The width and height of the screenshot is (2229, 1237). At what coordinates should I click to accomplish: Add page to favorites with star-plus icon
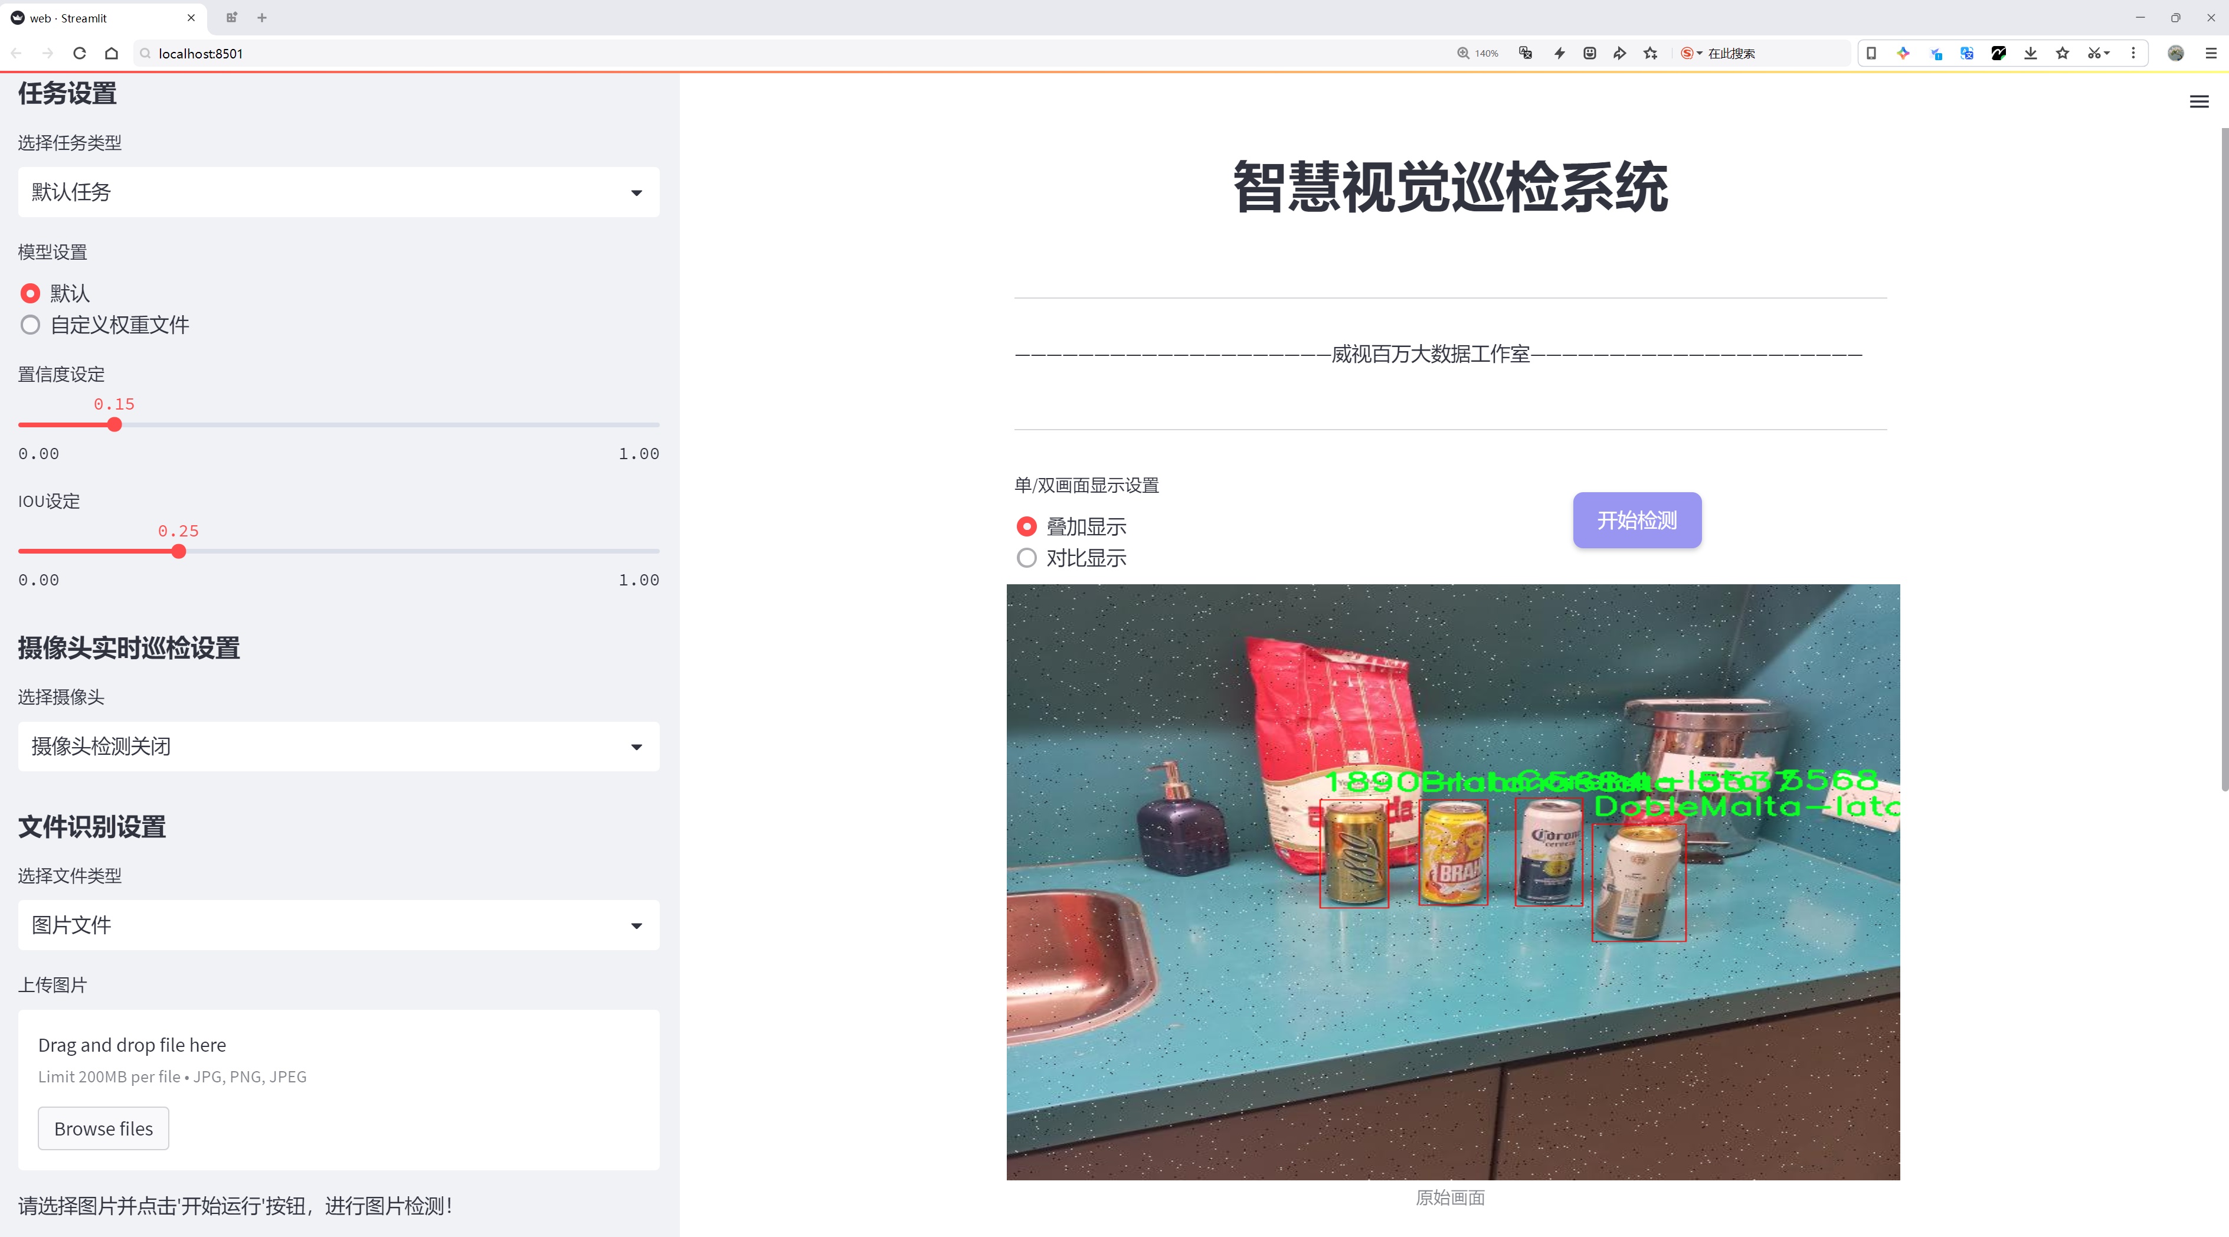[x=1651, y=54]
